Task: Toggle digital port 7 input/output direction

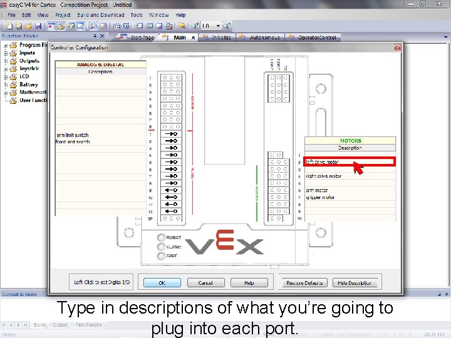Action: tap(171, 176)
